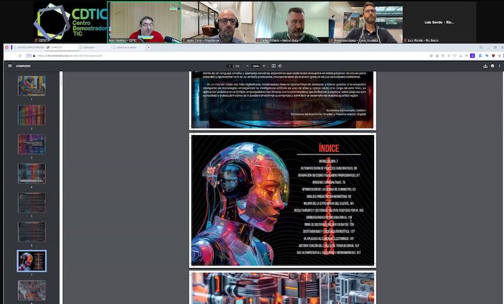Viewport: 504px width, 304px height.
Task: Open the highlighted page 7 robot thumbnail
Action: click(x=31, y=261)
